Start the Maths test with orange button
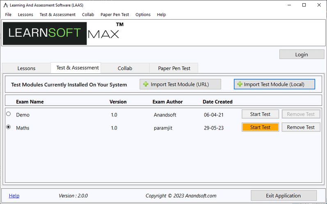 (260, 127)
